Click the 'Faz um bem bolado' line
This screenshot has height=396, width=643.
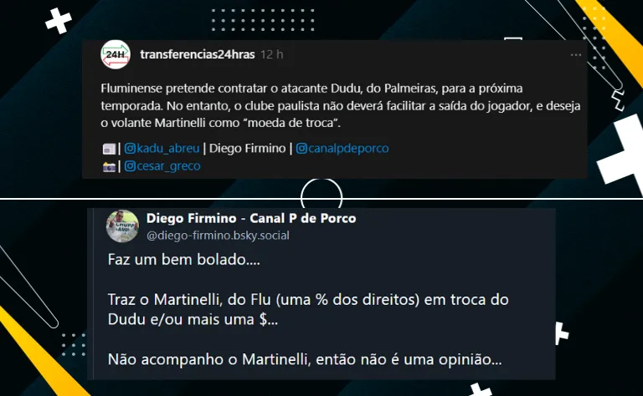183,259
